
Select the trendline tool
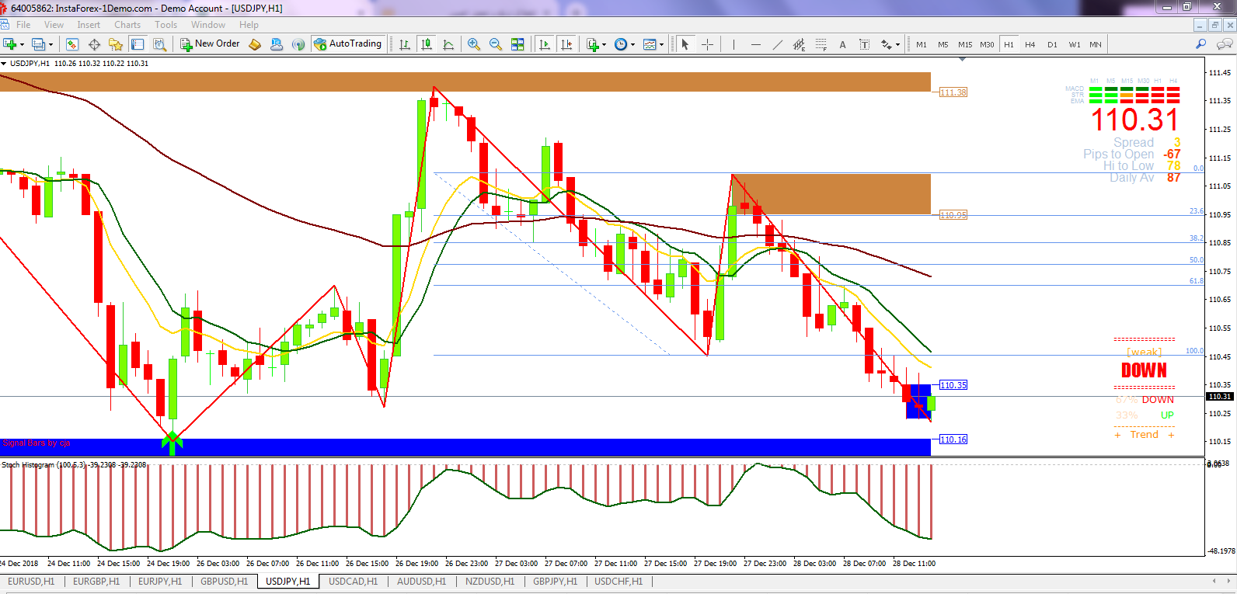tap(777, 44)
